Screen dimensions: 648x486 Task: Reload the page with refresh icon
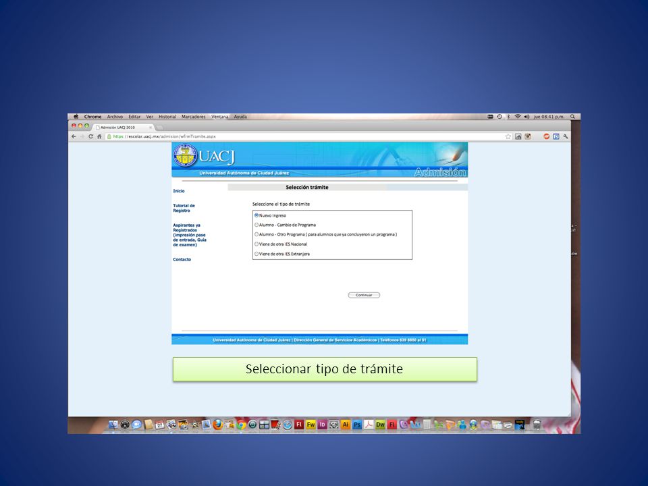pyautogui.click(x=90, y=136)
